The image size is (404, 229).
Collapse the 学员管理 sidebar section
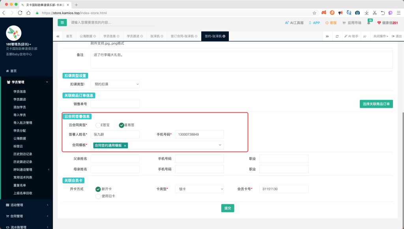tap(26, 82)
